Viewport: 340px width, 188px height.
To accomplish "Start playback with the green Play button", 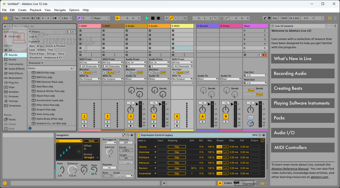I will [147, 18].
